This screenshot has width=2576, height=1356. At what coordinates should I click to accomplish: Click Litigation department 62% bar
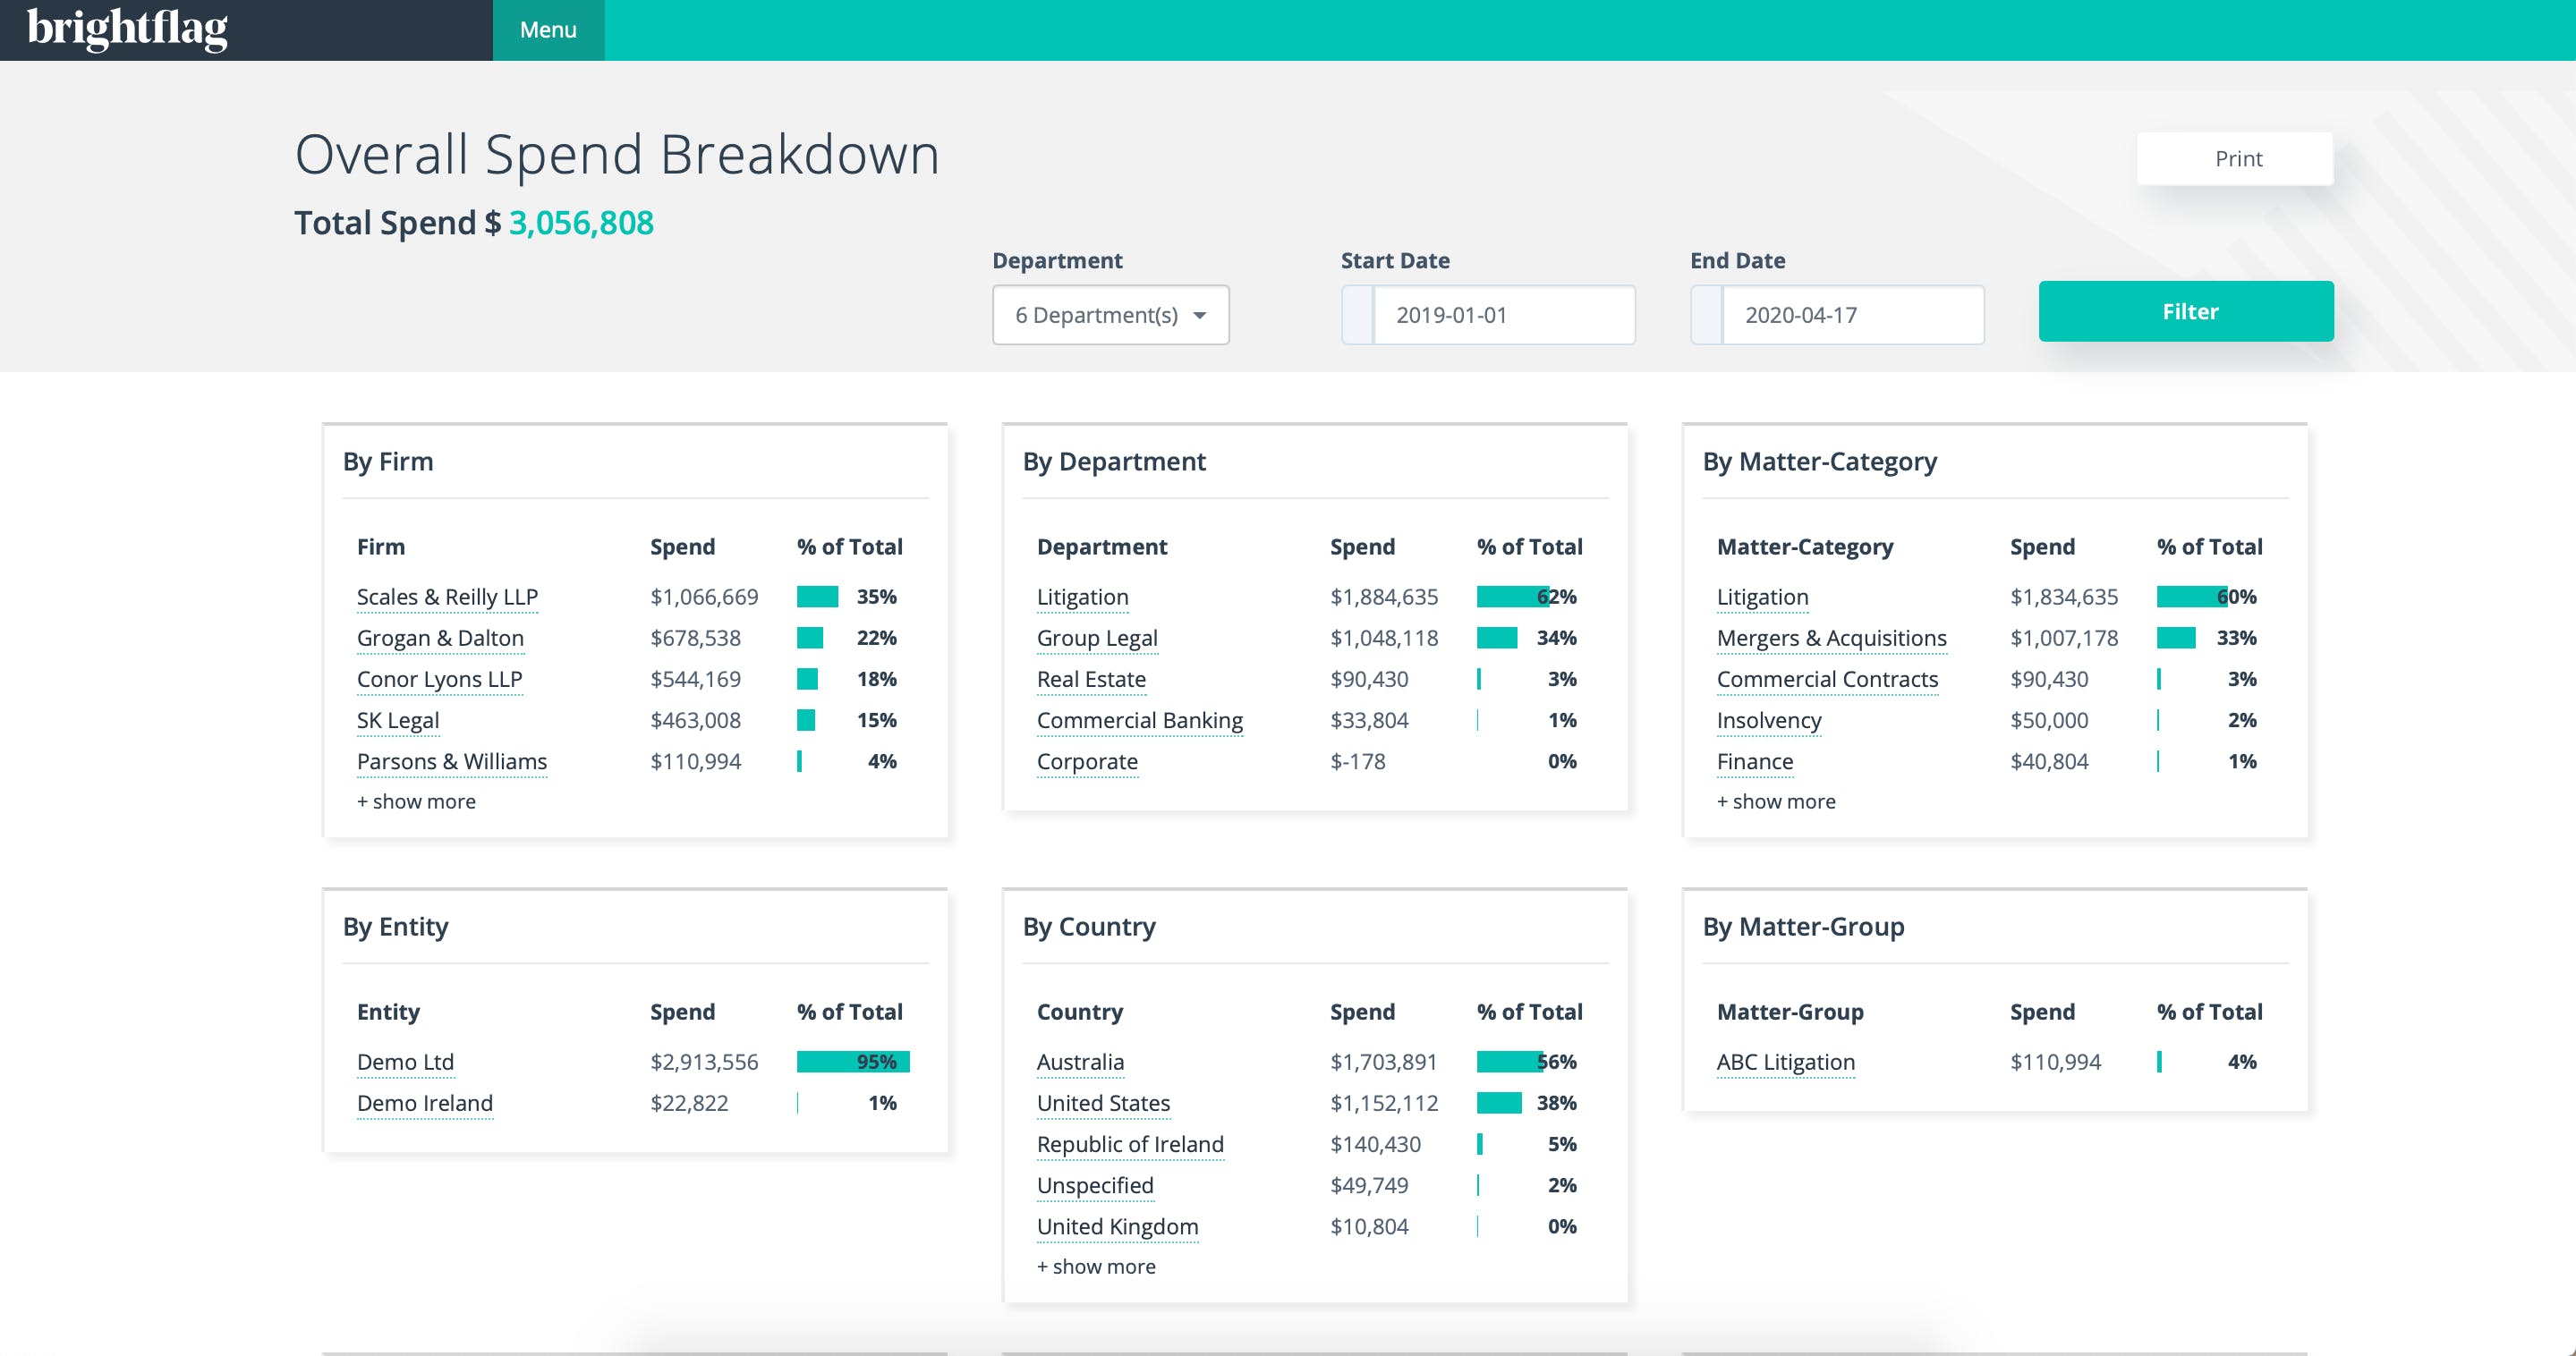1512,597
